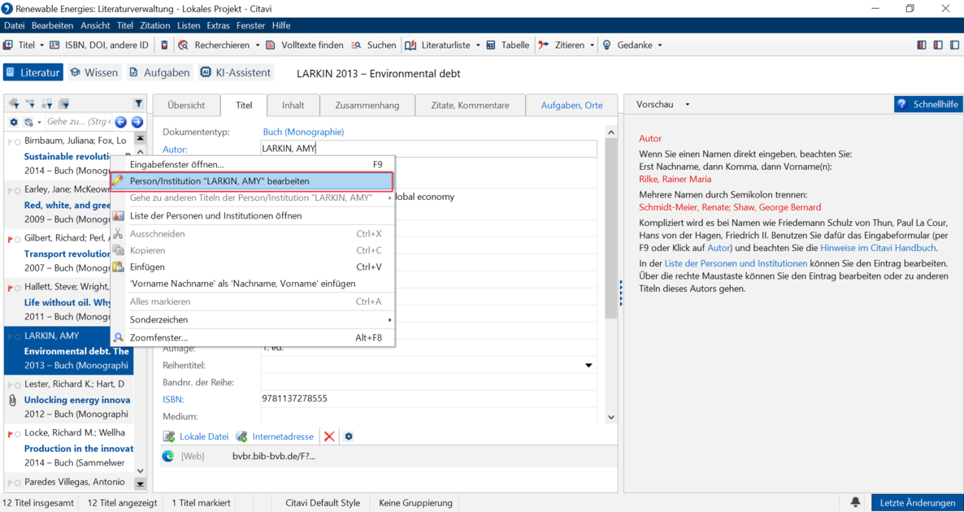Viewport: 964px width, 512px height.
Task: Open the KI-Assistent workspace
Action: (x=236, y=72)
